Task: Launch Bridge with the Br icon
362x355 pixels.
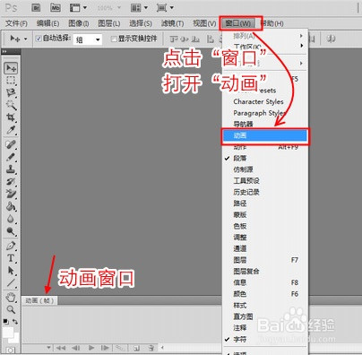Action: coord(36,8)
